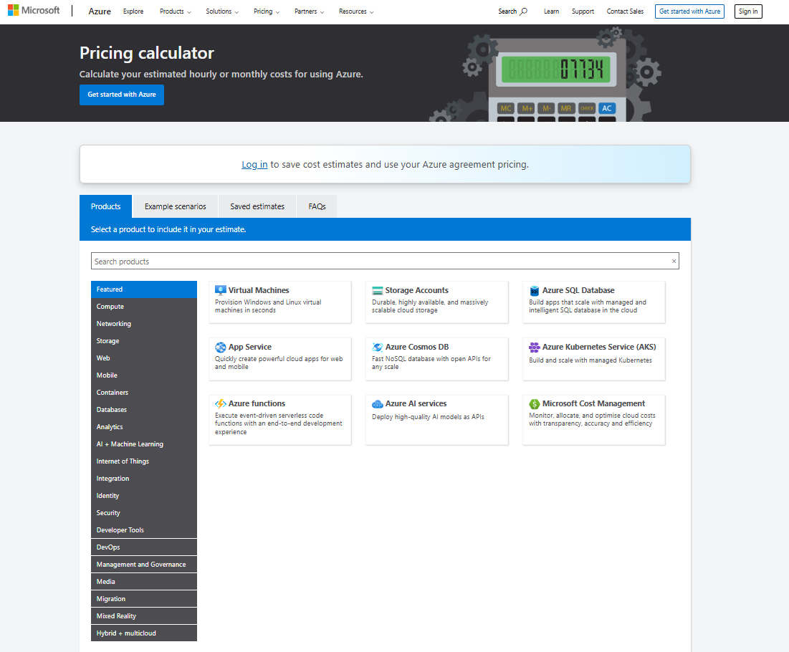Select the Mobile category
789x652 pixels.
click(x=144, y=375)
